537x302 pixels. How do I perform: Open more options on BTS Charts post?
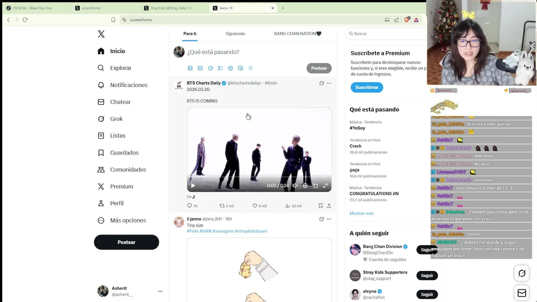(329, 83)
